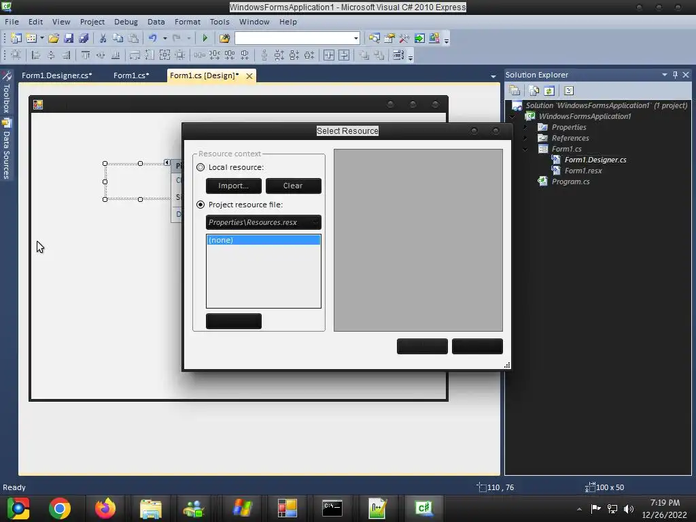Click the Make Same Size icon

(x=164, y=55)
